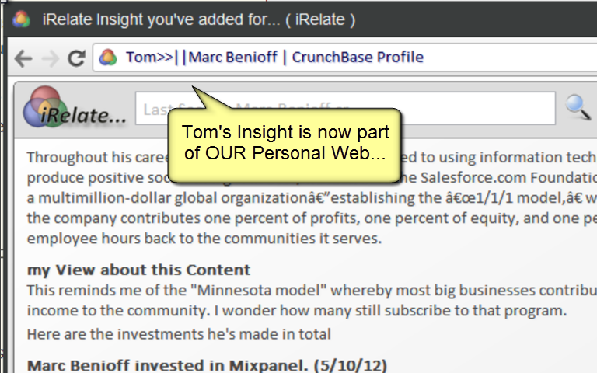The height and width of the screenshot is (373, 597).
Task: Click the iRelate... wordmark in the header
Action: pos(83,115)
